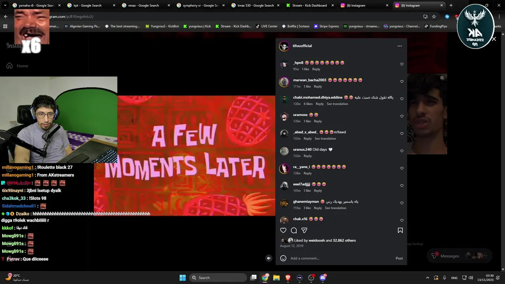505x284 pixels.
Task: Go to Instagram Home in sidebar
Action: (x=17, y=66)
